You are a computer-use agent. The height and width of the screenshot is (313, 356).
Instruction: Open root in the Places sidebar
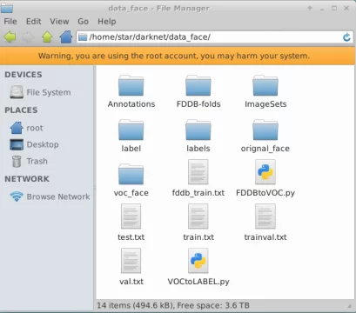click(26, 128)
